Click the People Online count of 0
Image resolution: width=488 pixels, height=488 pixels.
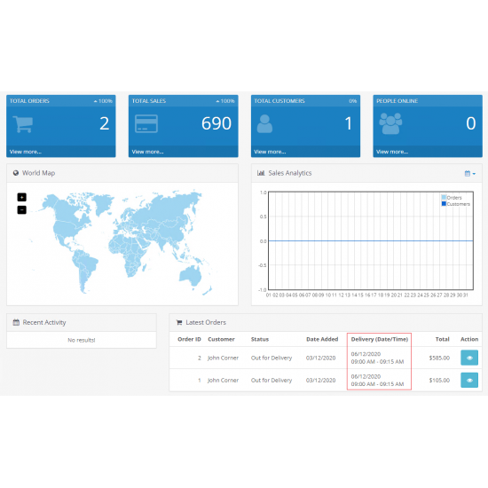tap(471, 123)
